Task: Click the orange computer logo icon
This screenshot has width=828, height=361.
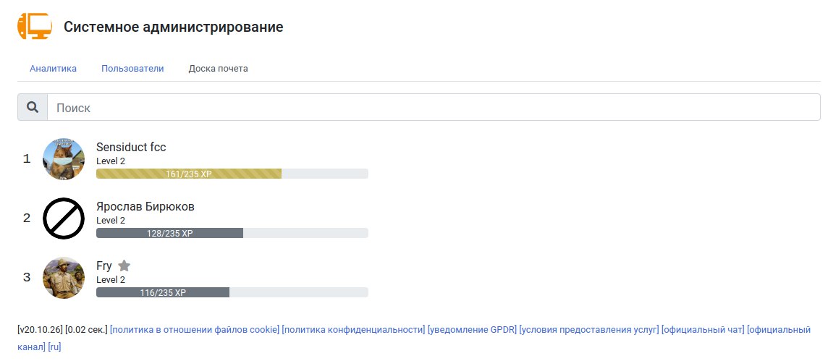Action: click(34, 26)
